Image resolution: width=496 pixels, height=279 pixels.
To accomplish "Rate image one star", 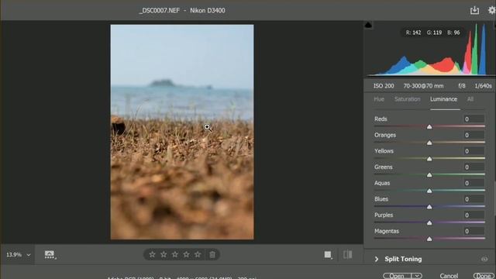I will click(152, 254).
